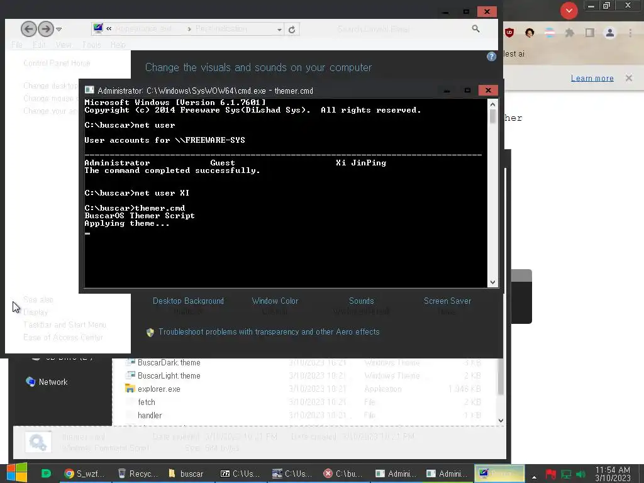Image resolution: width=644 pixels, height=483 pixels.
Task: Click the command prompt scroll down arrow
Action: coord(492,282)
